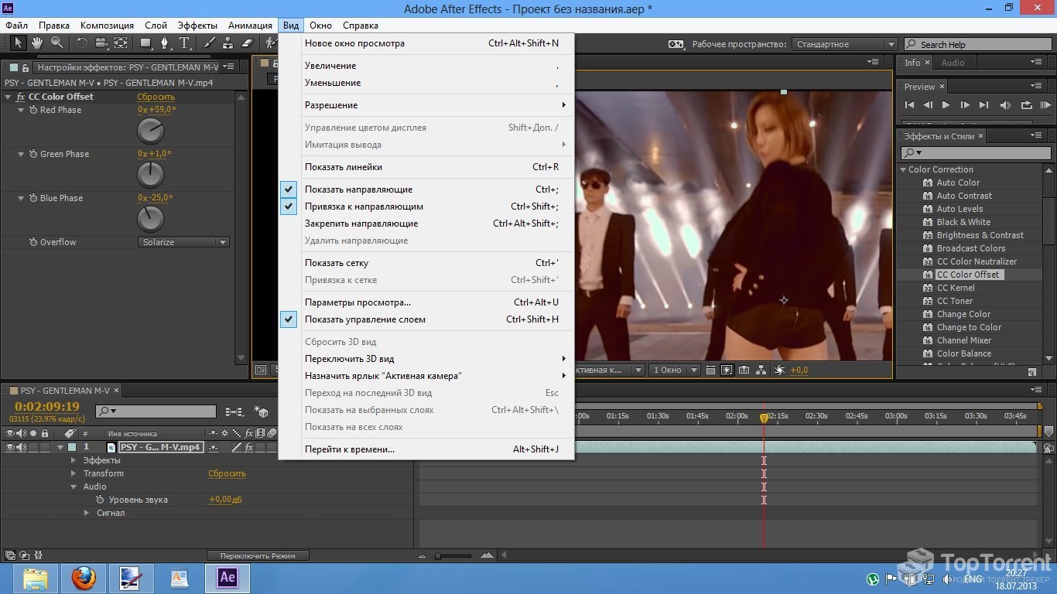Toggle the CC Color Offset fx switch
The image size is (1057, 594).
pyautogui.click(x=20, y=97)
